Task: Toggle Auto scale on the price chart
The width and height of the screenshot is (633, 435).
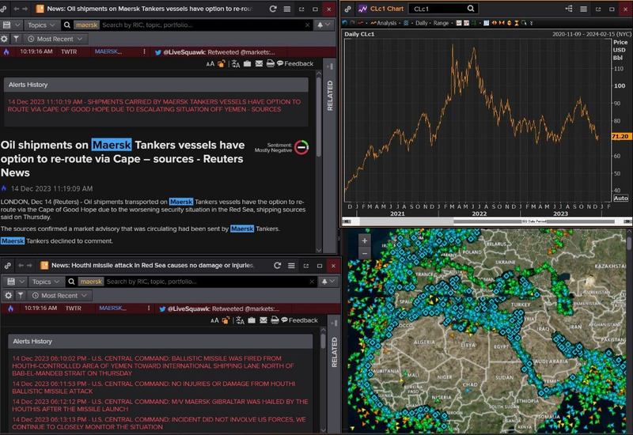Action: click(x=620, y=199)
